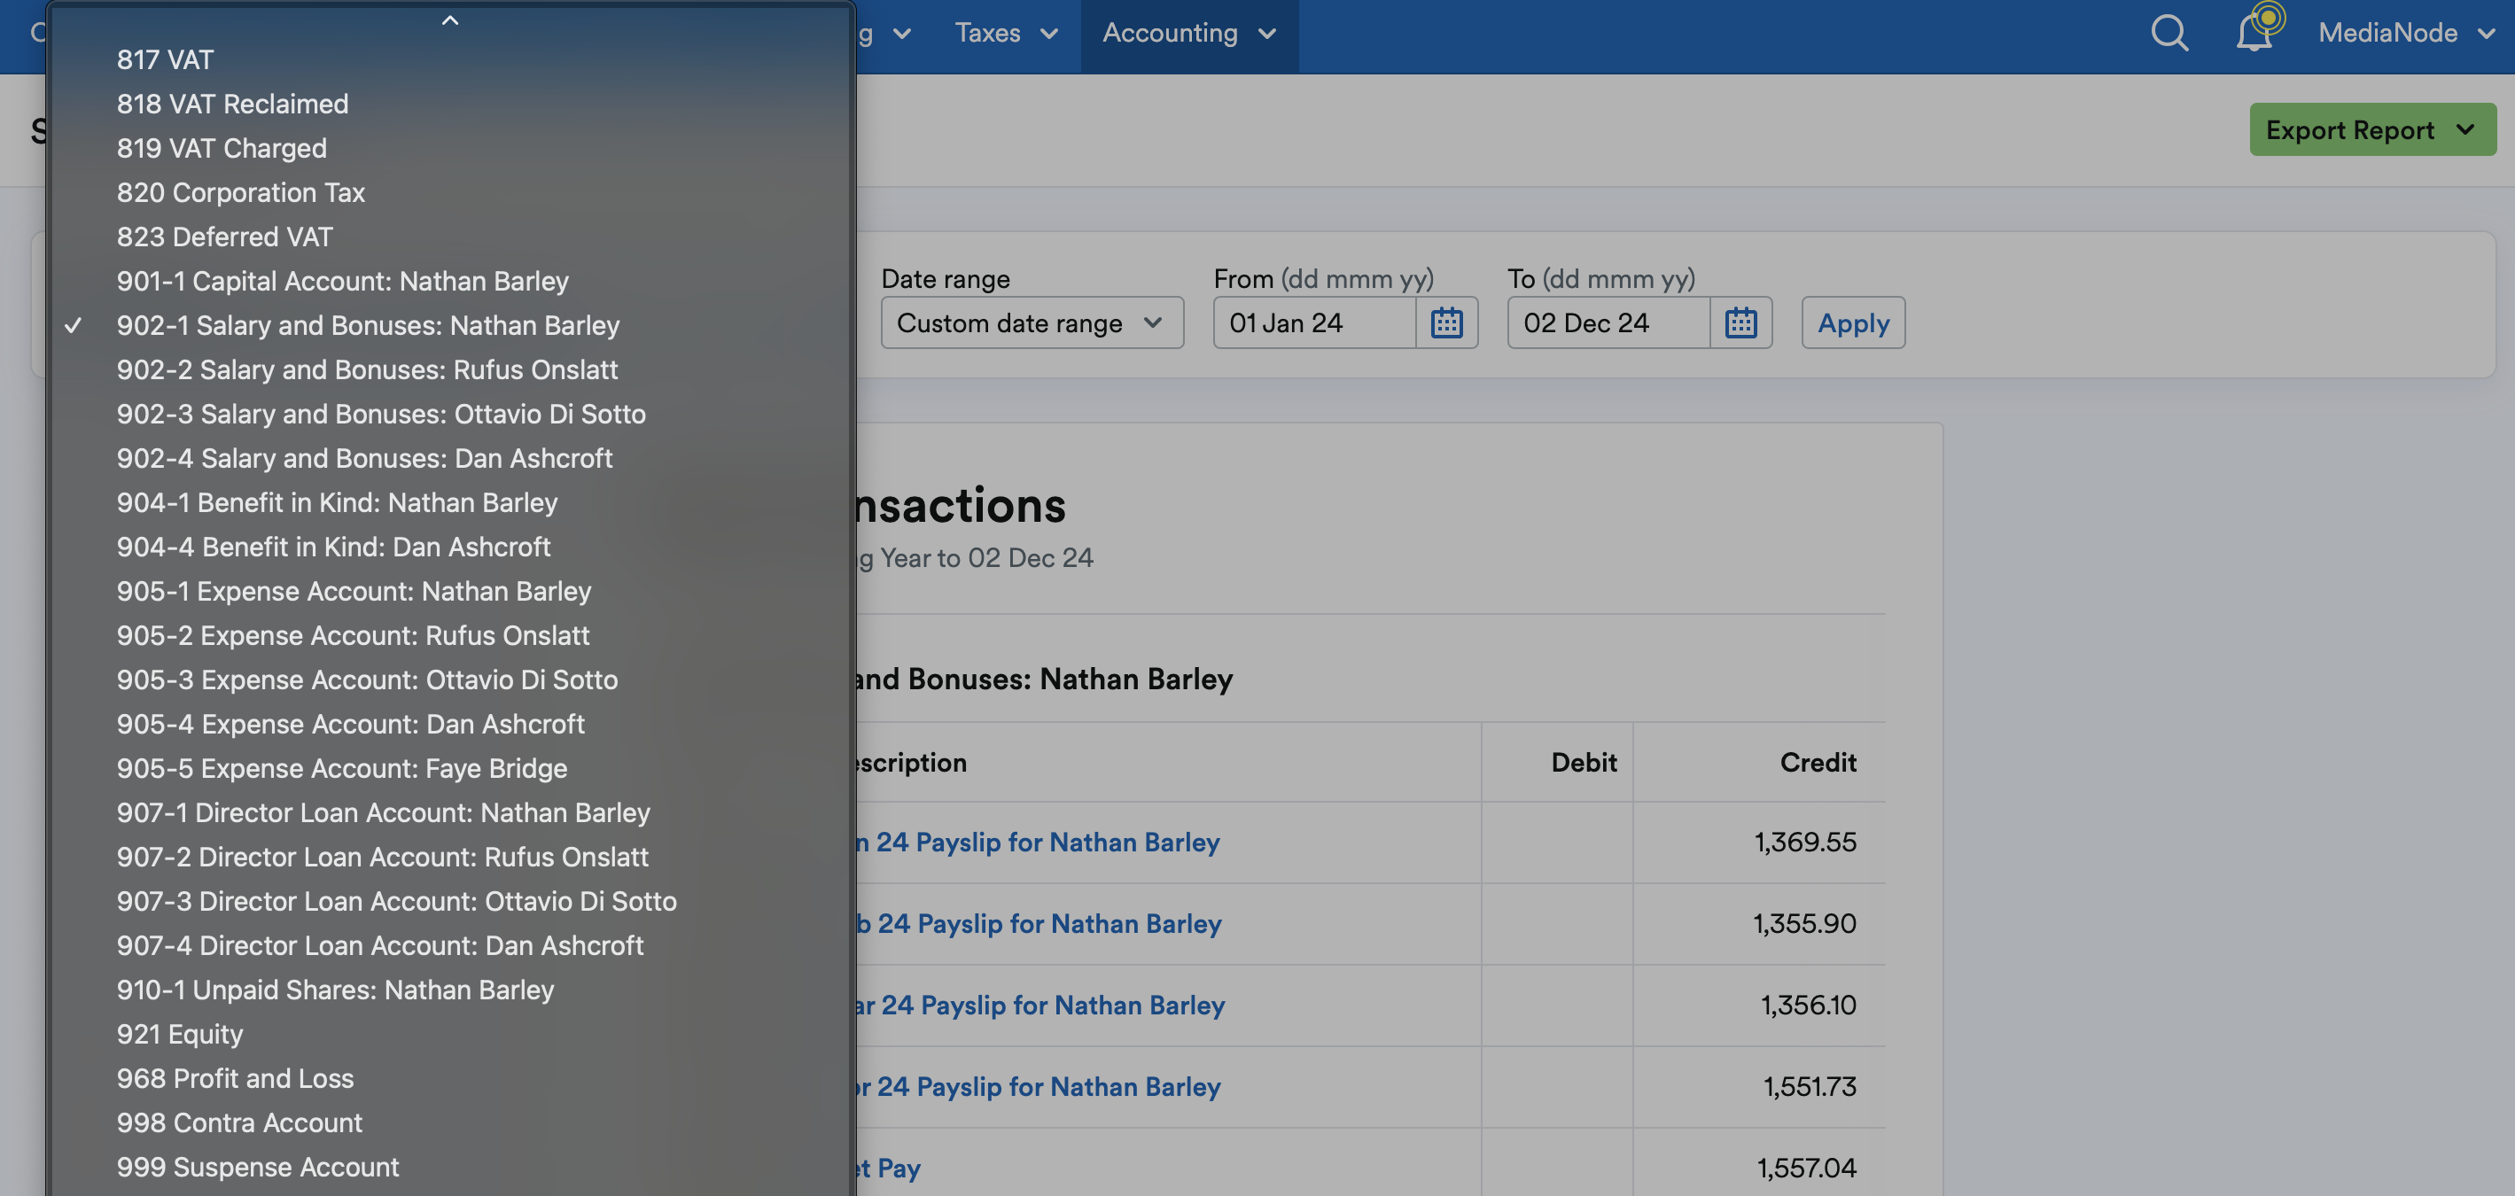
Task: Open the search magnifier icon
Action: [x=2169, y=33]
